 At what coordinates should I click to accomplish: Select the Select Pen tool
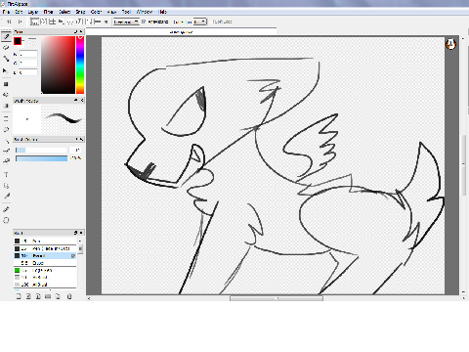(x=6, y=151)
